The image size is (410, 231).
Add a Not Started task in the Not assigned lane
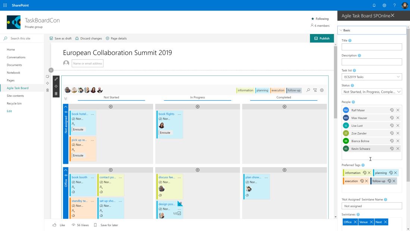[111, 107]
